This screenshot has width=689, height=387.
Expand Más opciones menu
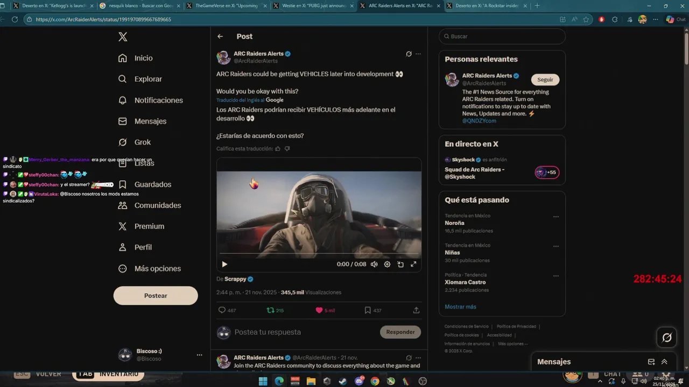pyautogui.click(x=150, y=269)
